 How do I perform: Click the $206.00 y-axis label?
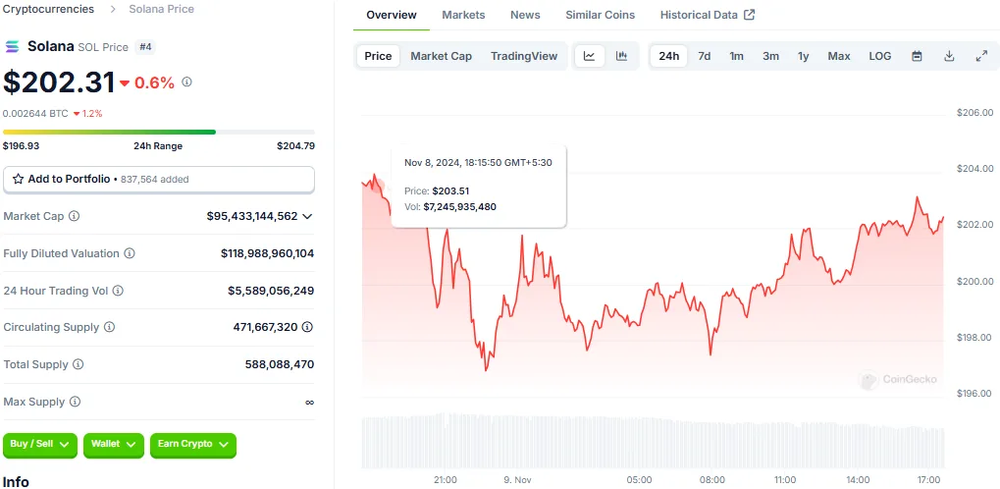click(975, 112)
